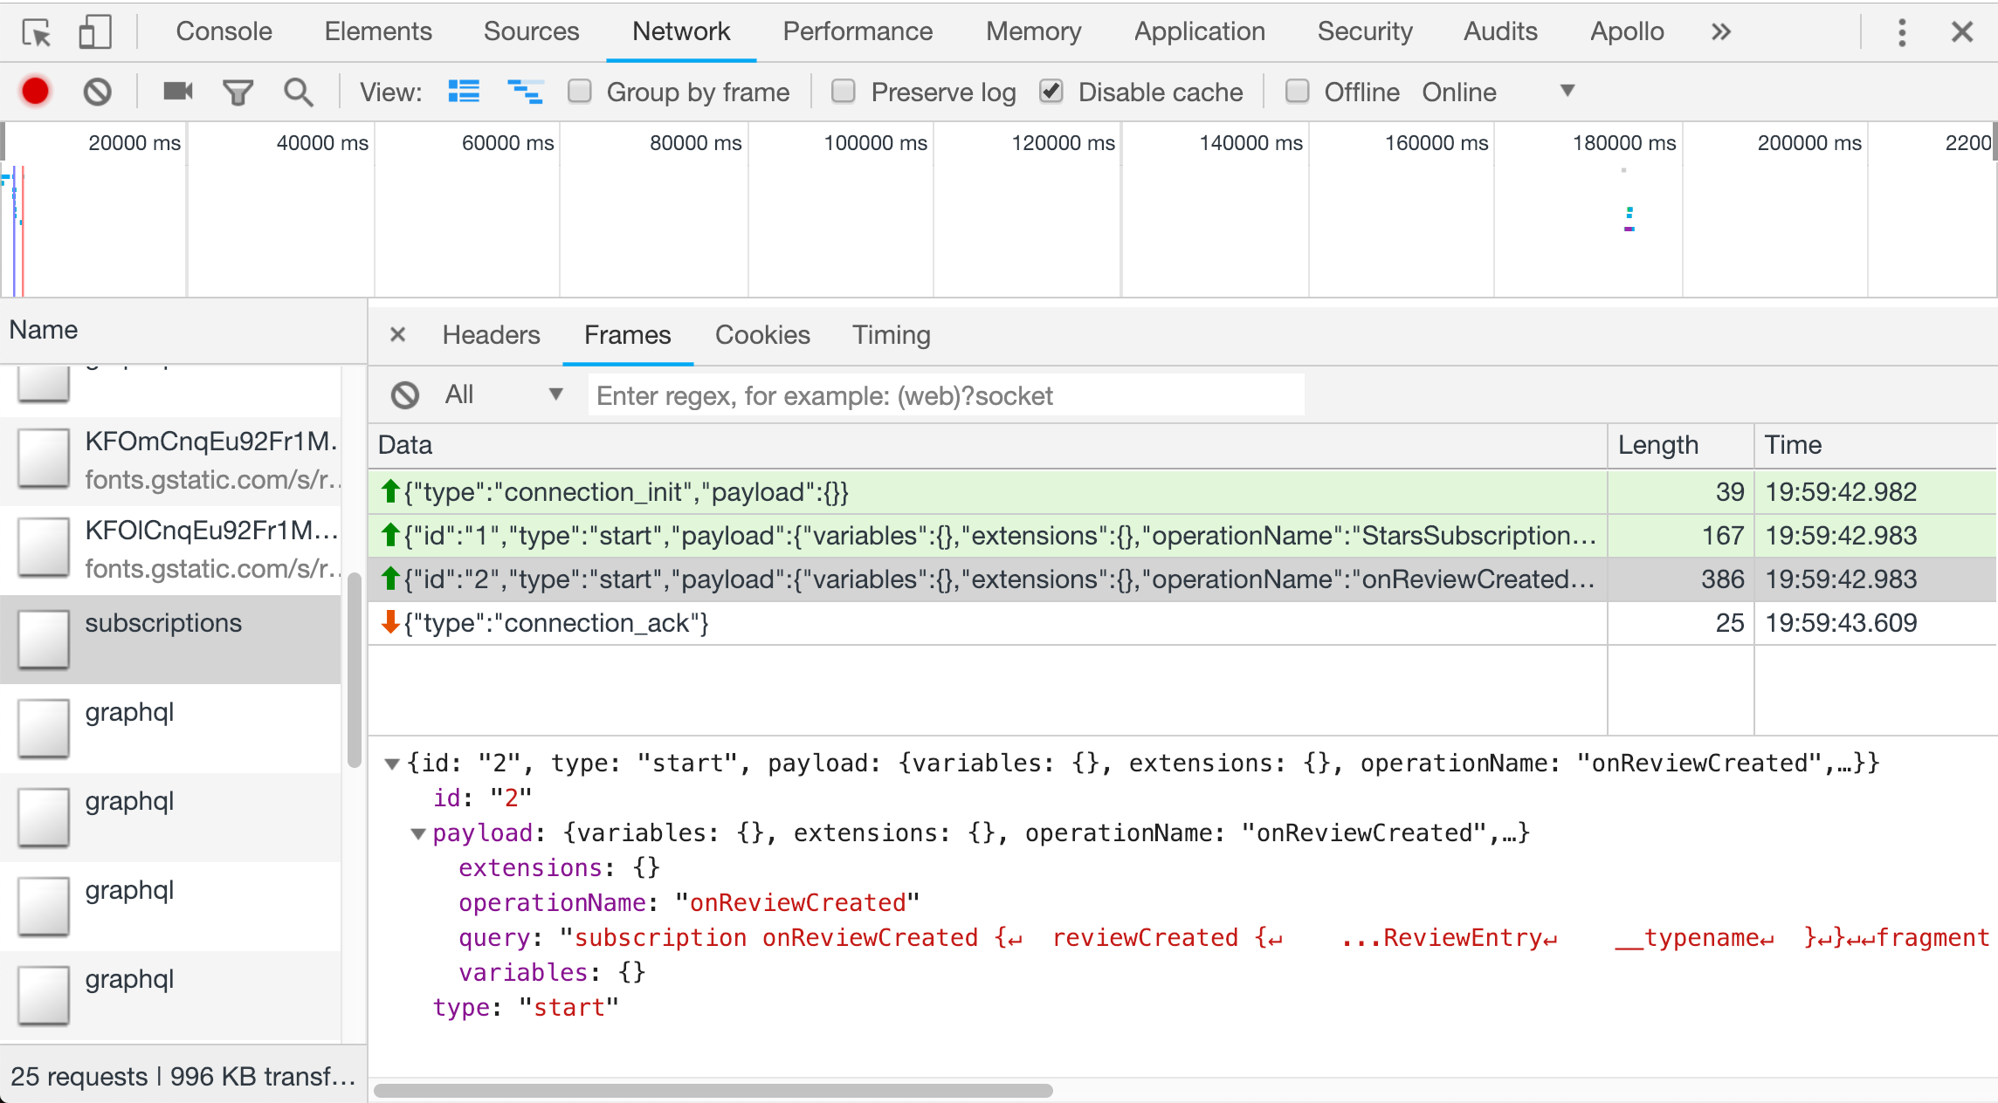Select the first graphql request below subscriptions
Viewport: 1998px width, 1103px height.
pos(171,728)
